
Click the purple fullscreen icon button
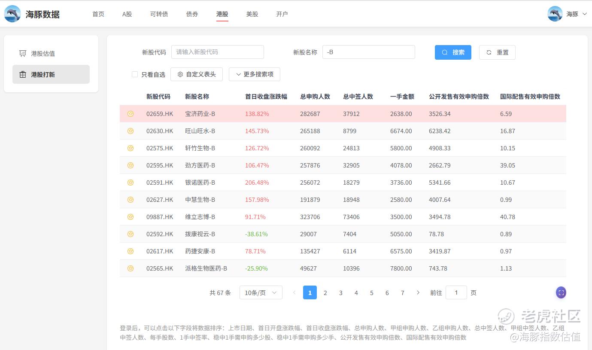tap(561, 292)
